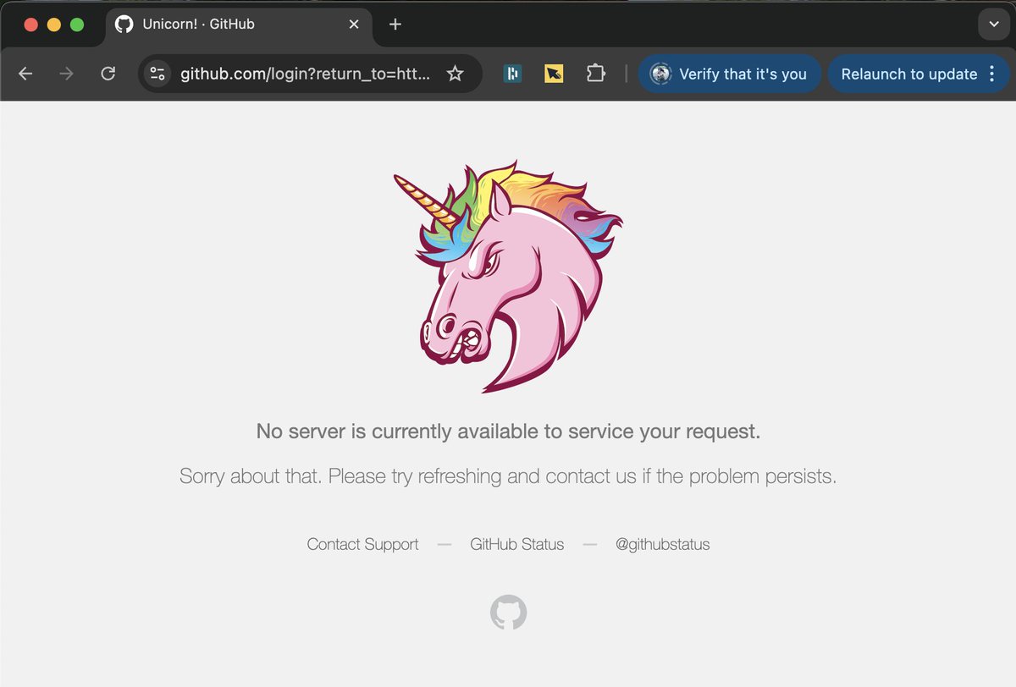
Task: Open Chrome three-dot menu
Action: point(992,74)
